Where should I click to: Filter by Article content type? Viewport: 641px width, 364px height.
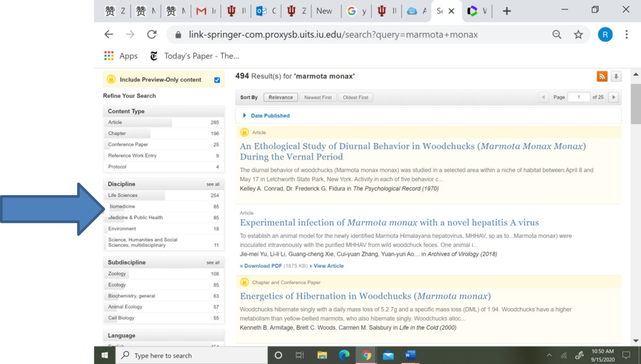pos(163,122)
